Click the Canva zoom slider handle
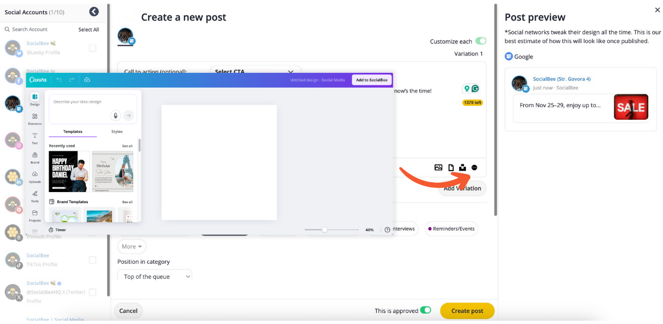The width and height of the screenshot is (663, 324). click(324, 230)
